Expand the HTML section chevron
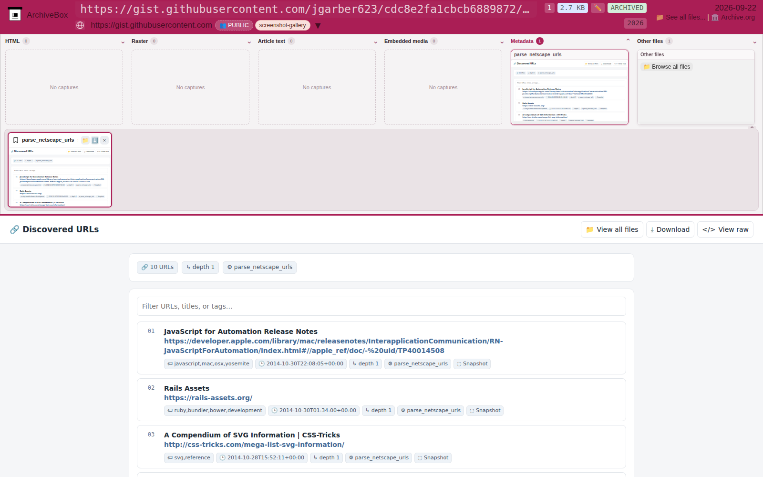 coord(123,42)
